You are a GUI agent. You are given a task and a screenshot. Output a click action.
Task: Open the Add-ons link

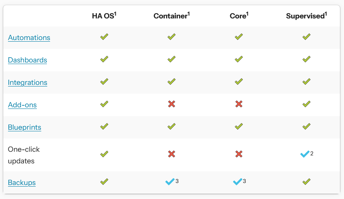22,105
